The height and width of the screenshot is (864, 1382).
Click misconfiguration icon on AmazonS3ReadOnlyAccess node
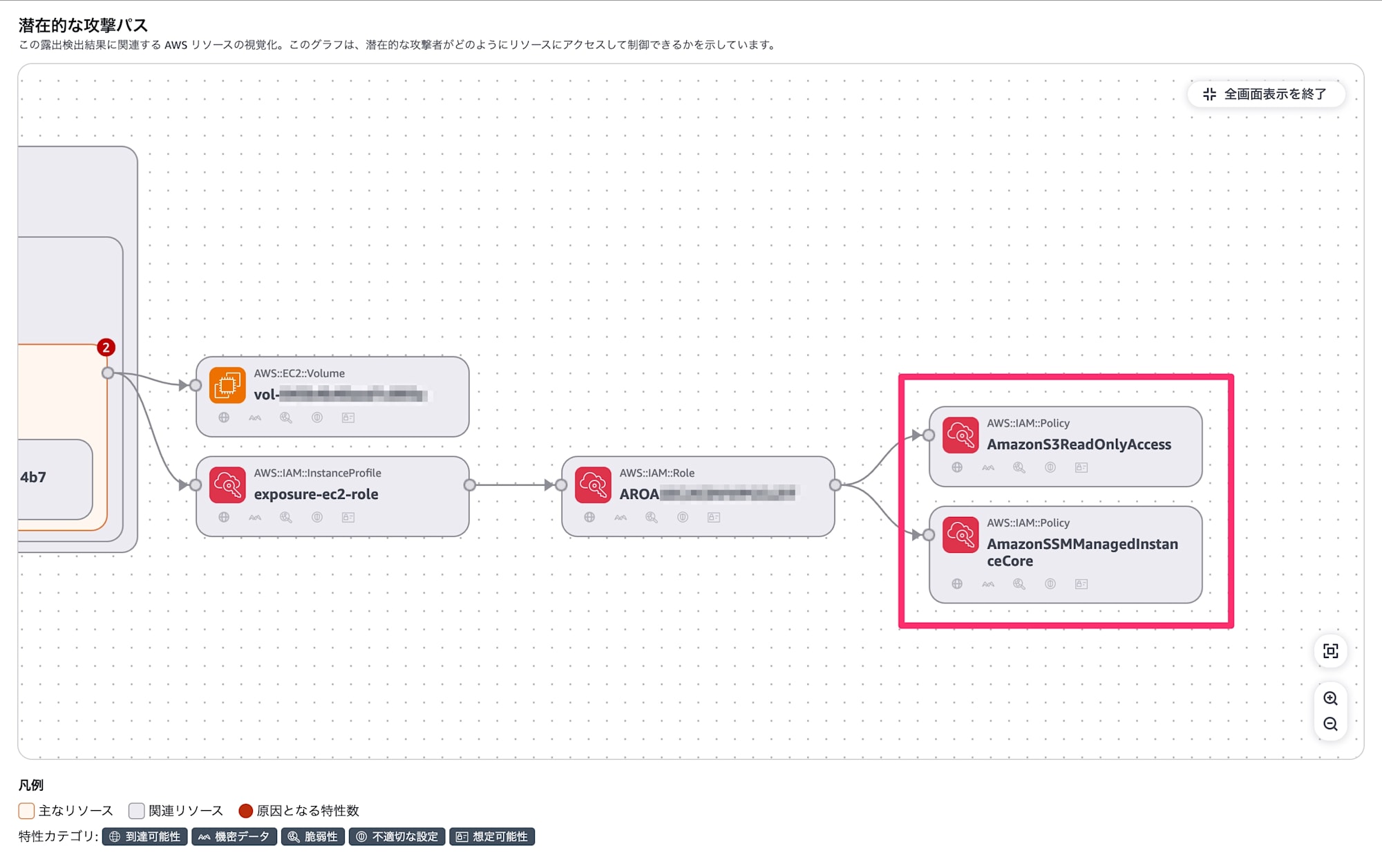point(1050,467)
